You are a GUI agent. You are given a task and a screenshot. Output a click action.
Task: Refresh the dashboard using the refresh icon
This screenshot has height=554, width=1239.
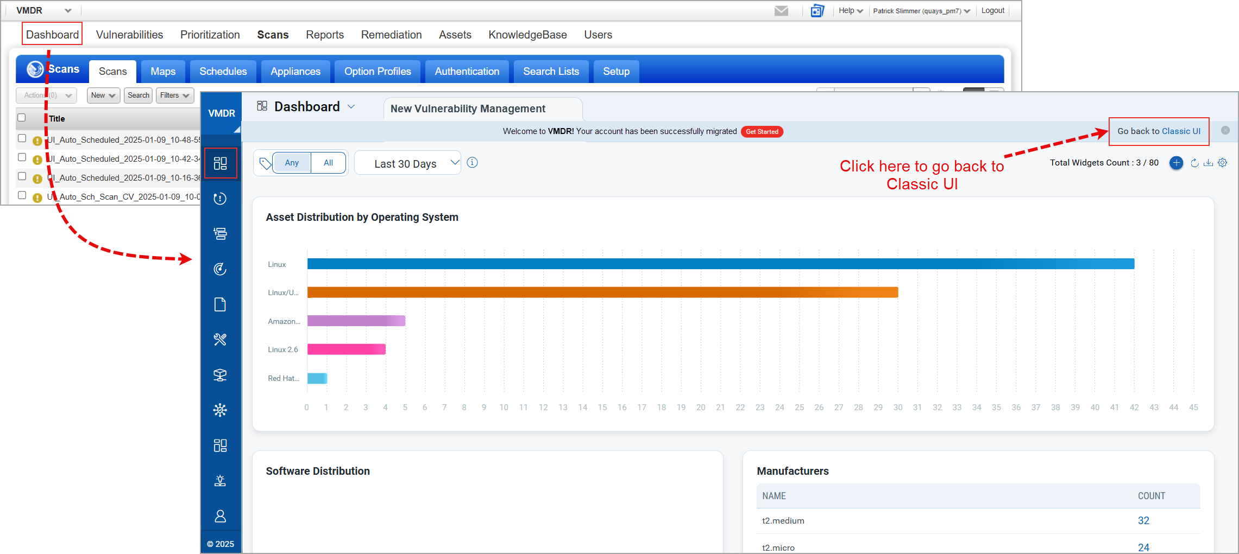click(x=1193, y=162)
